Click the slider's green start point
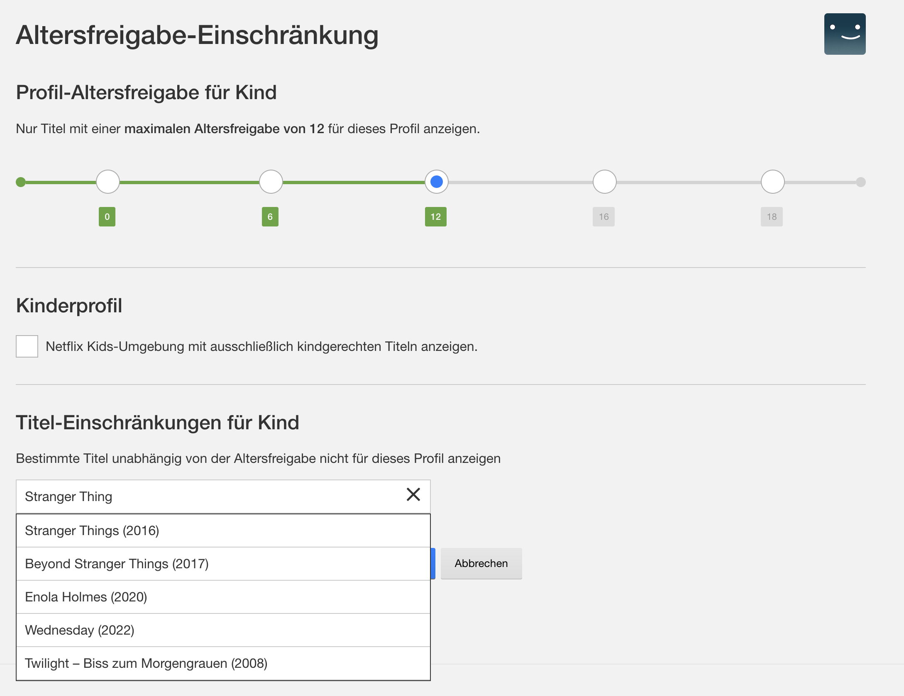 pos(21,182)
